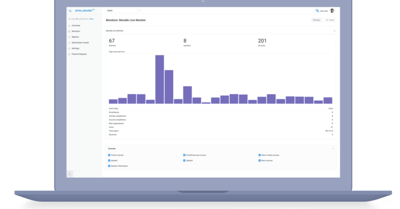
Task: Click the Reports document icon
Action: tap(69, 37)
